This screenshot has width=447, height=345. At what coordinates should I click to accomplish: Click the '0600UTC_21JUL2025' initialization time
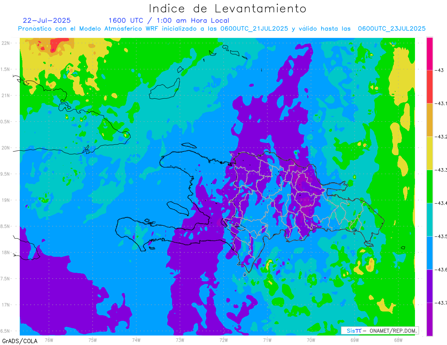click(x=254, y=29)
